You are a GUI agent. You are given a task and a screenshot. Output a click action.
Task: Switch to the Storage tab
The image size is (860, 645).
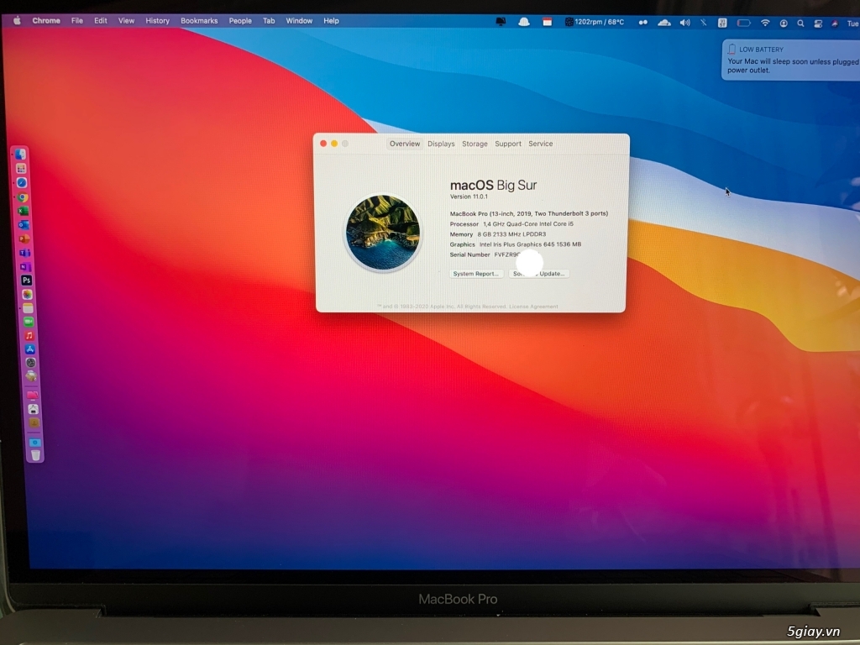click(475, 144)
